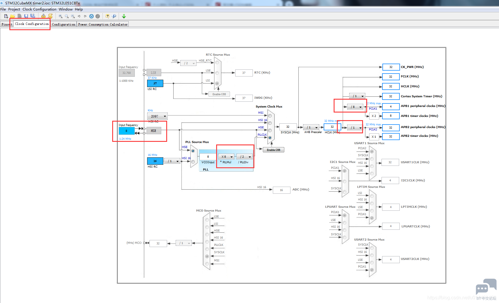Image resolution: width=499 pixels, height=303 pixels.
Task: Select SYSCLK in USART1 Source Mux
Action: 372,159
